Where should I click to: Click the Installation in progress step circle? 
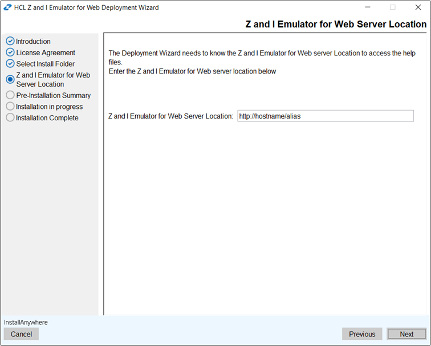click(10, 107)
